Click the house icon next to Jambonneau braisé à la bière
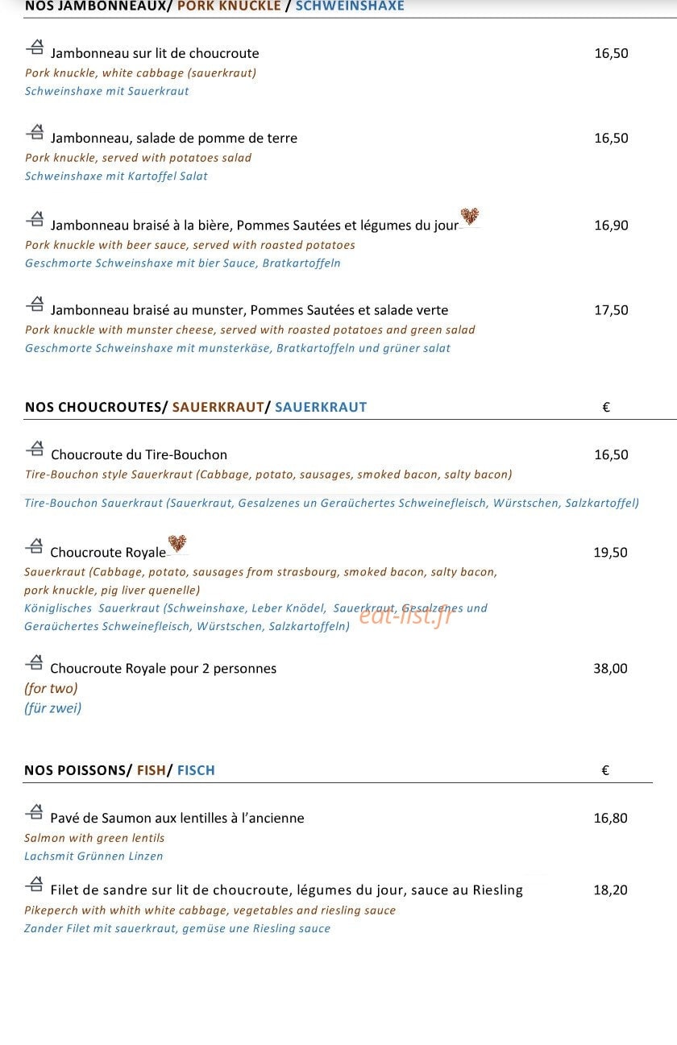Image resolution: width=677 pixels, height=1045 pixels. point(35,218)
